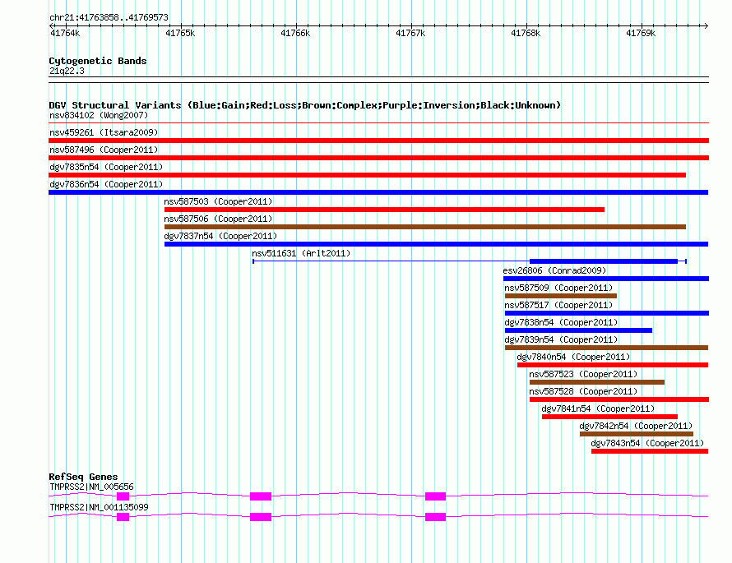Select the dgv7836n54 blue gain bar
Image resolution: width=732 pixels, height=563 pixels.
point(378,192)
